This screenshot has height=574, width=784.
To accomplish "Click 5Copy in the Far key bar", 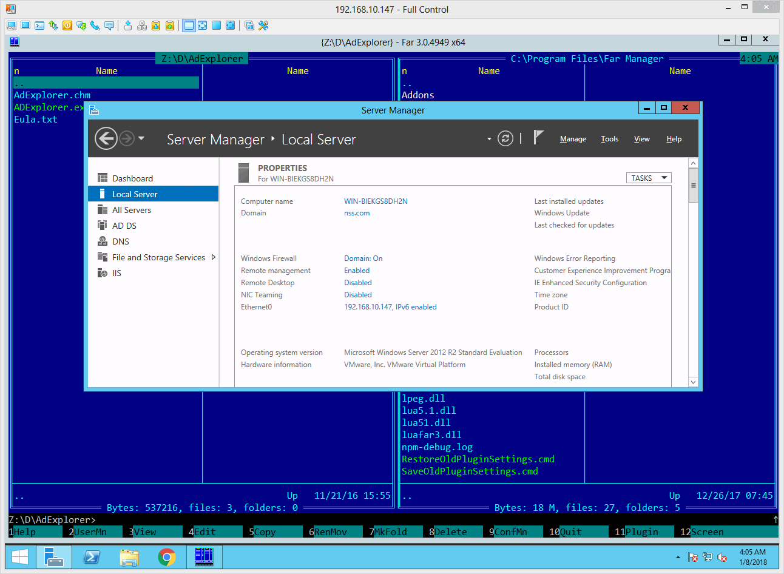I will click(x=275, y=532).
